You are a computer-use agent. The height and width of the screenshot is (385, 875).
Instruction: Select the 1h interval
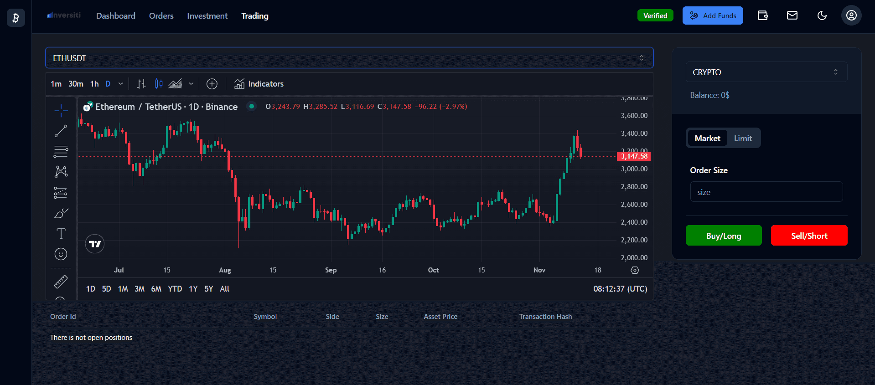(x=94, y=84)
